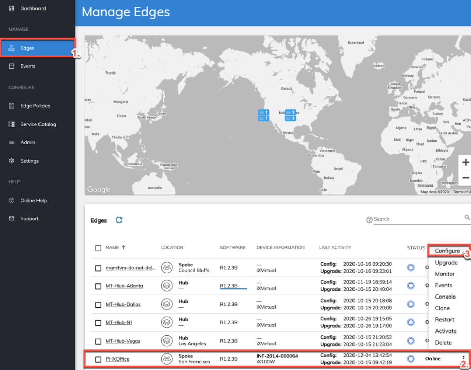Go to Edge Policies page
Screen dimensions: 471x370
point(35,106)
